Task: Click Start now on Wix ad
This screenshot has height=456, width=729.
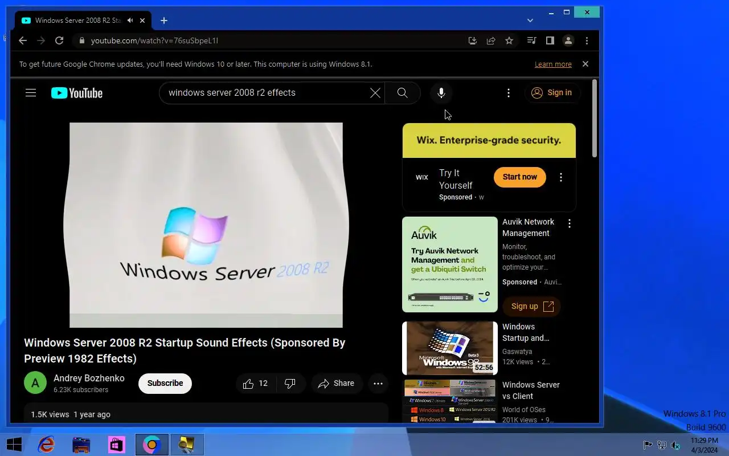Action: click(520, 177)
